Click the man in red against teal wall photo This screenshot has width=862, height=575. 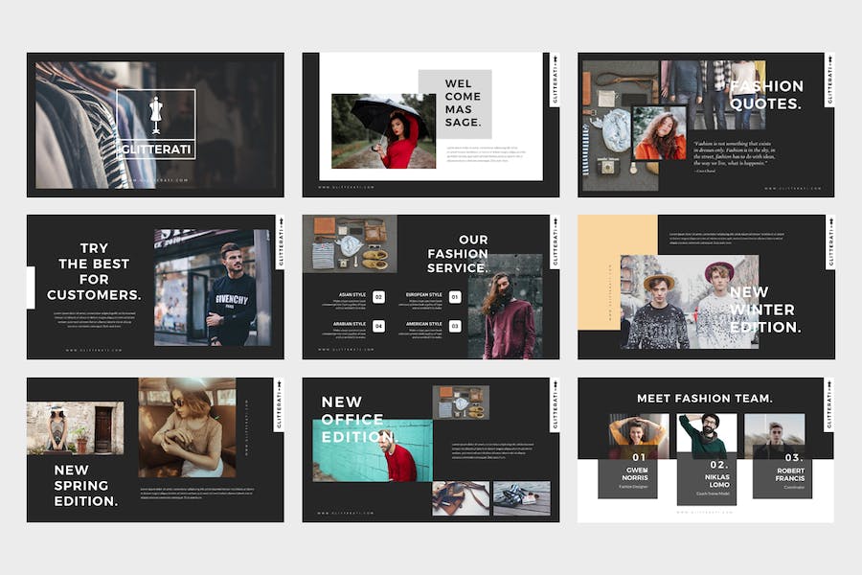click(373, 450)
